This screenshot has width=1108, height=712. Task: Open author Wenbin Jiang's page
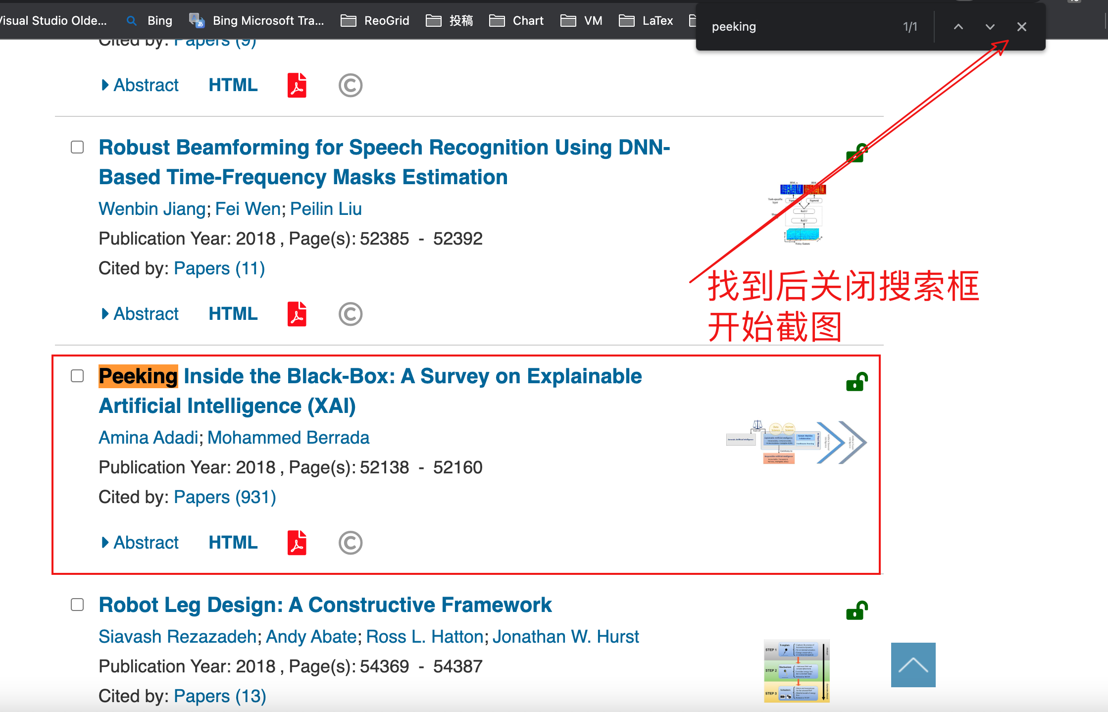pyautogui.click(x=152, y=209)
